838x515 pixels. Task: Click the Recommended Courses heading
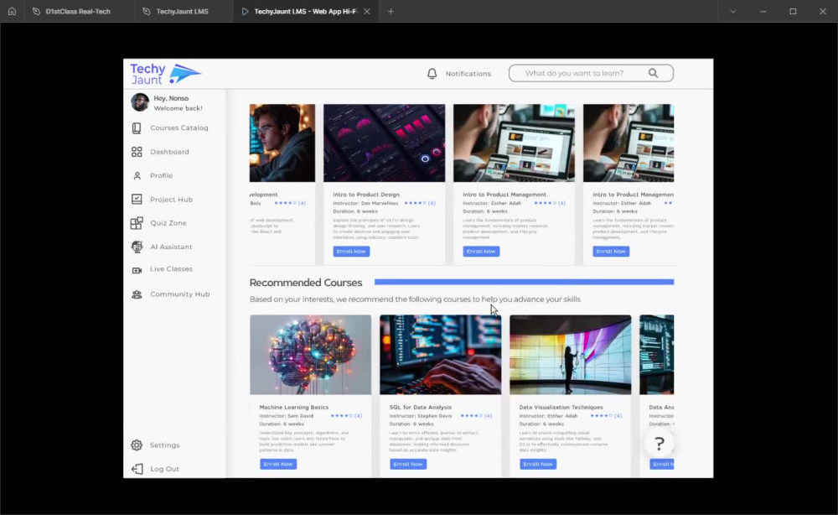pyautogui.click(x=306, y=283)
